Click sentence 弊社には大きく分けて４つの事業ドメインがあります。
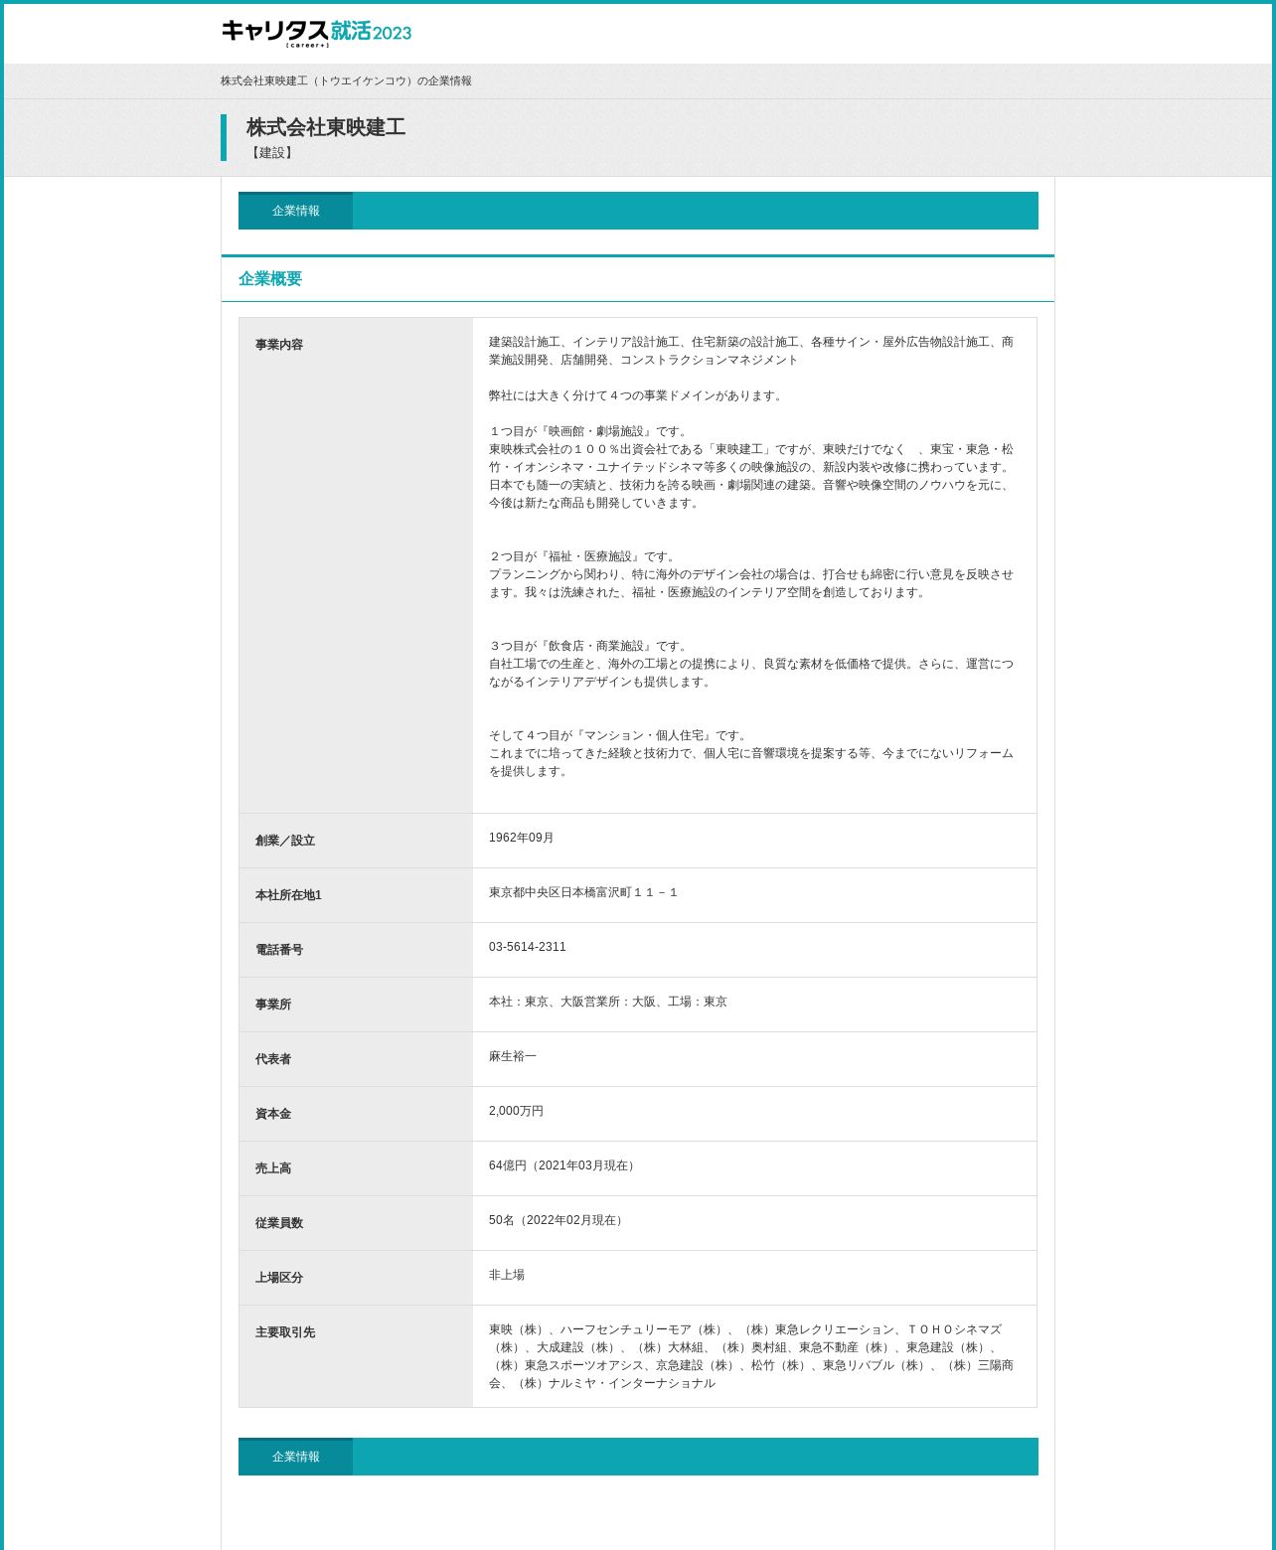1276x1550 pixels. [x=637, y=395]
